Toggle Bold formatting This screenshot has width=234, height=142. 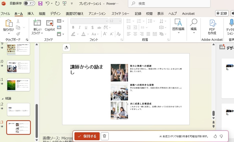tap(73, 27)
